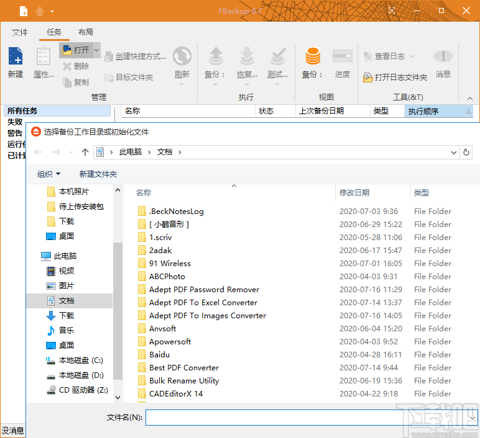Open the file name dropdown arrow
This screenshot has width=480, height=438.
point(473,418)
